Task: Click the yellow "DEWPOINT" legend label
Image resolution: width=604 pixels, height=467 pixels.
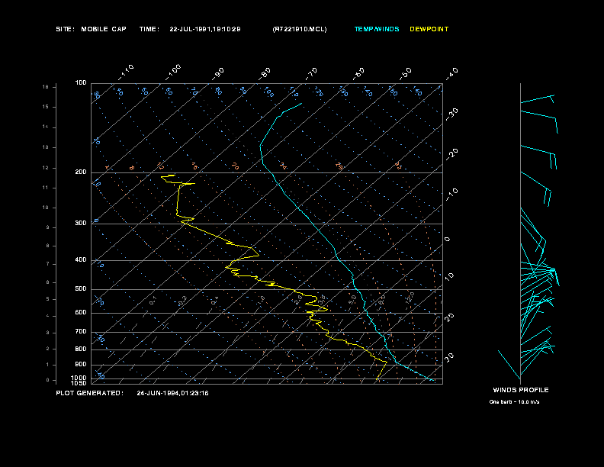Action: tap(429, 29)
